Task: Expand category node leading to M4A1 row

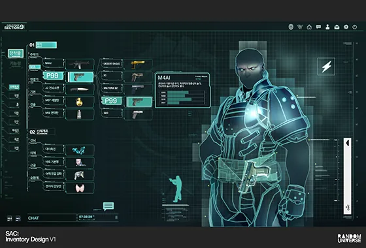Action: 34,55
